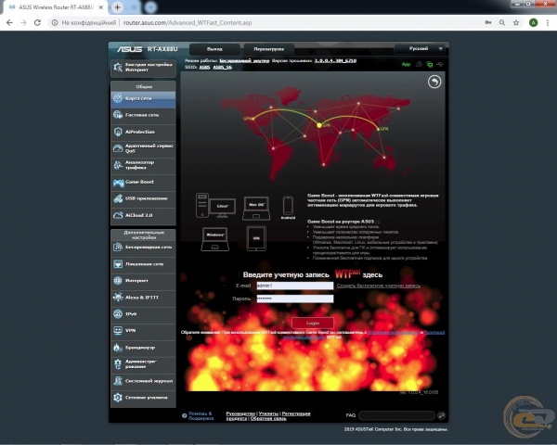Open the Беспроводной роутер mode link
The image size is (557, 445).
click(x=244, y=60)
